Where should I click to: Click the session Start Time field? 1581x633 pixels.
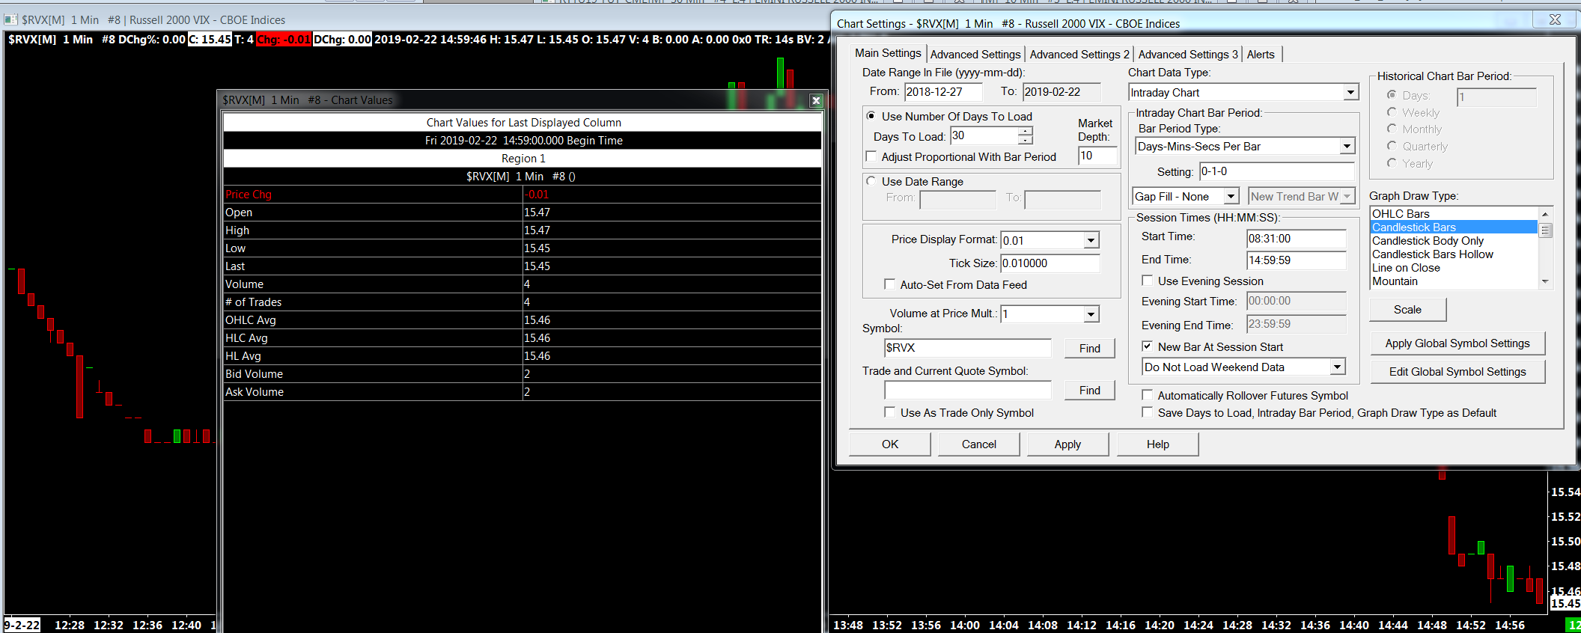click(x=1296, y=239)
